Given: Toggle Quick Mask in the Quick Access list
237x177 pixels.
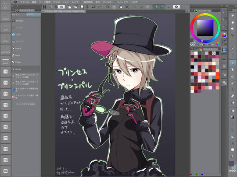Looking at the screenshot, I should tap(26, 97).
